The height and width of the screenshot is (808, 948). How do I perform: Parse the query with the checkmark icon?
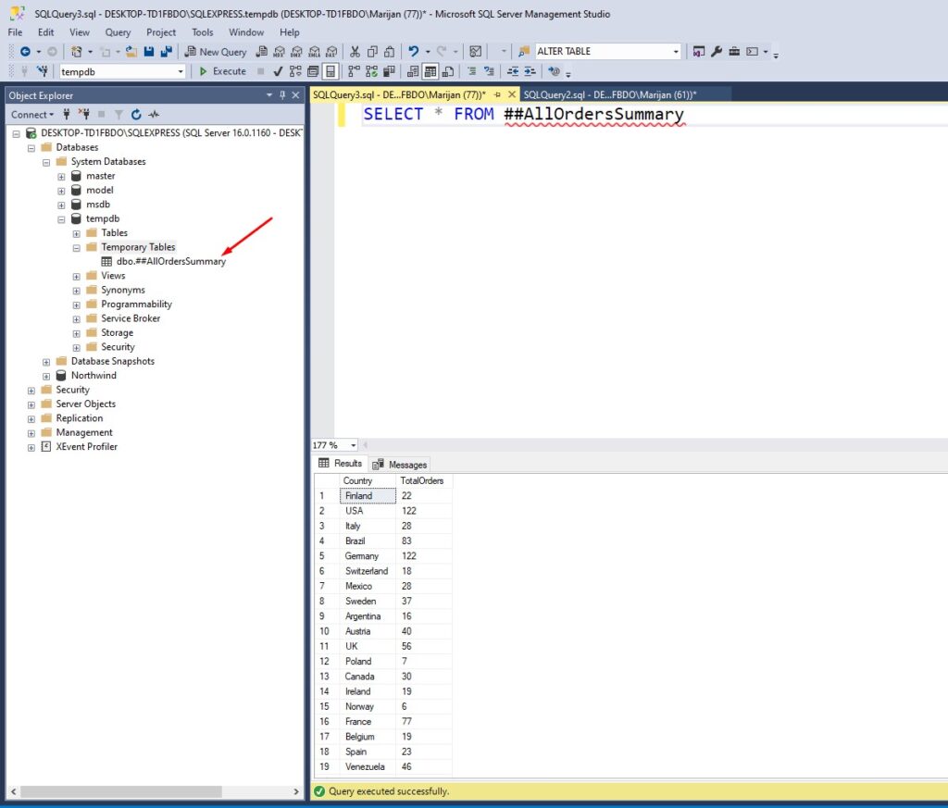278,71
